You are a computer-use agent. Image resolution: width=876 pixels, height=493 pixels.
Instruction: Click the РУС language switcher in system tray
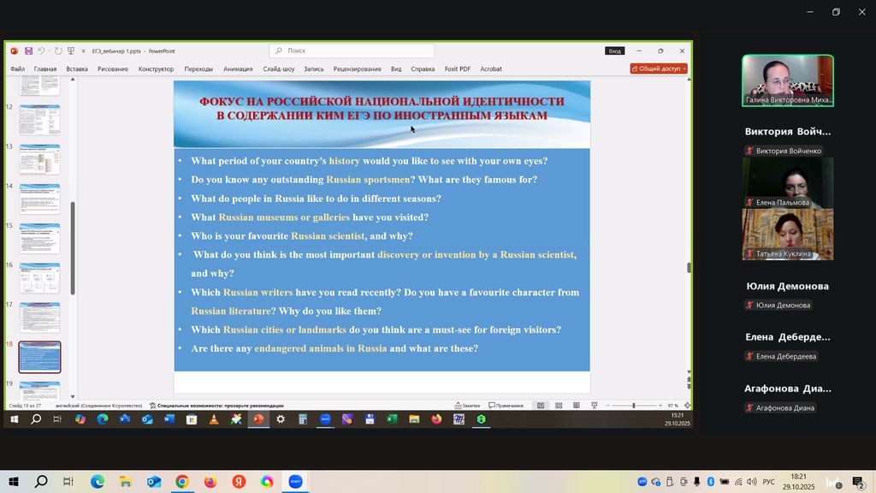tap(768, 482)
